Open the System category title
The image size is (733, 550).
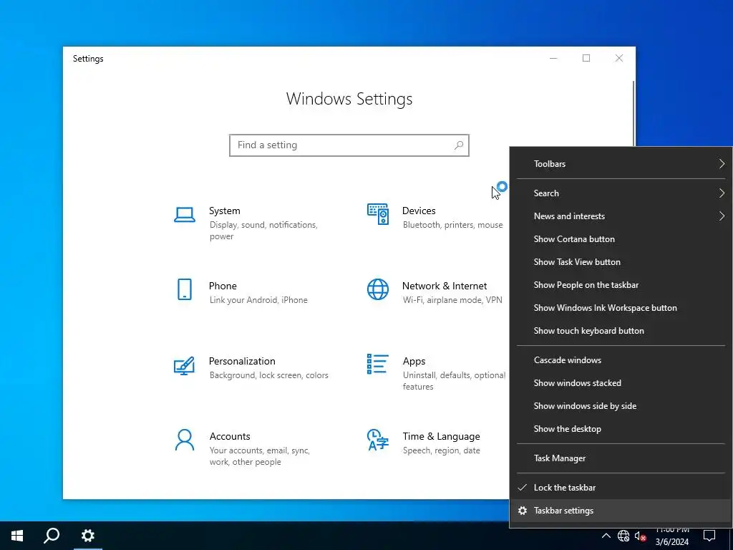(x=224, y=211)
